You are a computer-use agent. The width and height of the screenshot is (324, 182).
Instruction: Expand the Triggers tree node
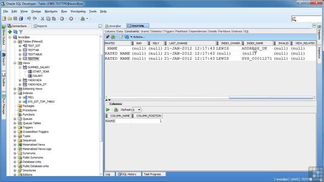click(x=15, y=127)
